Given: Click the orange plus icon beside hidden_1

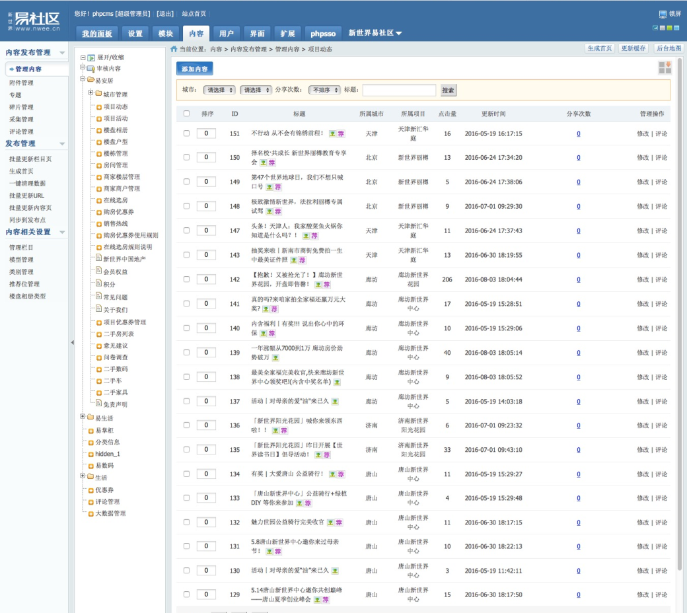Looking at the screenshot, I should (x=91, y=454).
